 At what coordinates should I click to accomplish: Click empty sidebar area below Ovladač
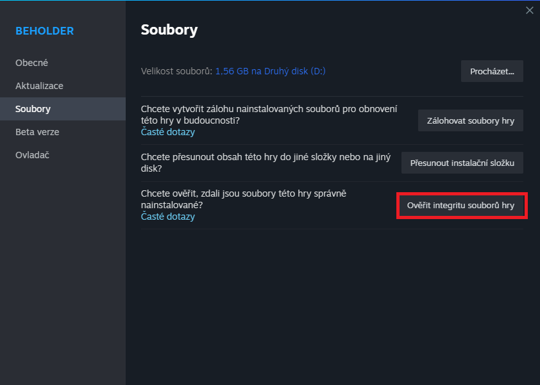coord(62,269)
